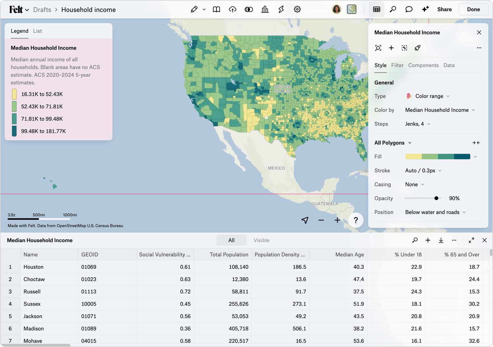This screenshot has height=347, width=493.
Task: Open the Type Color range dropdown
Action: point(428,96)
